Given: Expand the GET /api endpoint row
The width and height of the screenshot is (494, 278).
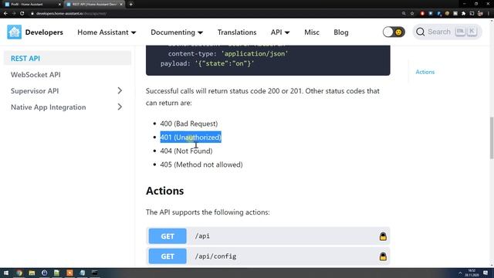Looking at the screenshot, I should tap(268, 236).
